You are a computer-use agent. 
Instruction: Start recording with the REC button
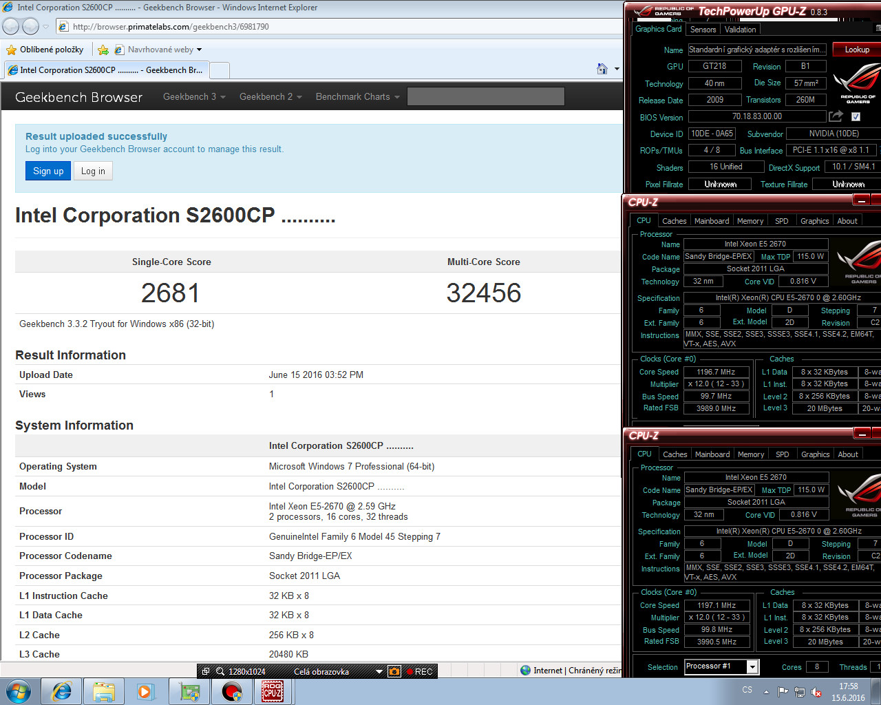click(419, 671)
